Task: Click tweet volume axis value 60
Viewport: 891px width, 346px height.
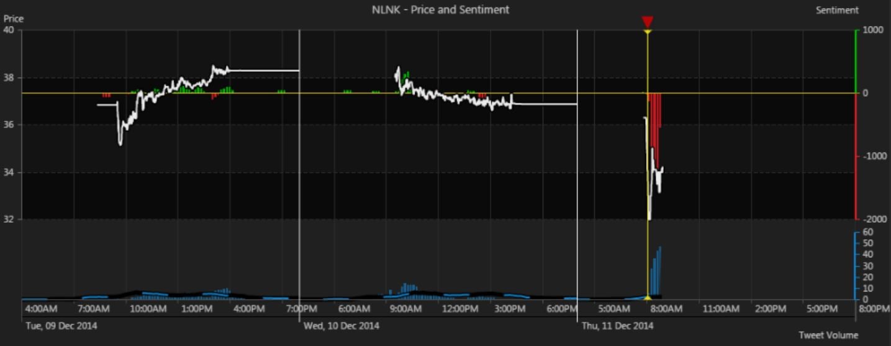Action: click(868, 232)
